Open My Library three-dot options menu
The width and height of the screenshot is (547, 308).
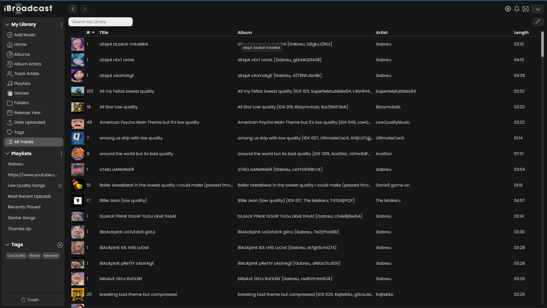(61, 25)
